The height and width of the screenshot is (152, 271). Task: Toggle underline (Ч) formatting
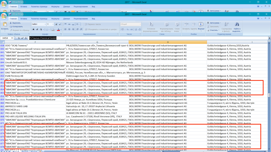click(x=42, y=30)
